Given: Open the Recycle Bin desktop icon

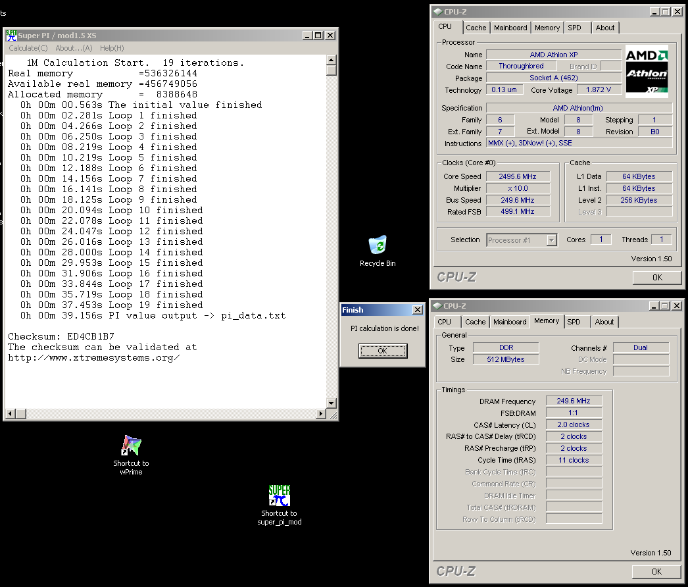Looking at the screenshot, I should tap(378, 251).
